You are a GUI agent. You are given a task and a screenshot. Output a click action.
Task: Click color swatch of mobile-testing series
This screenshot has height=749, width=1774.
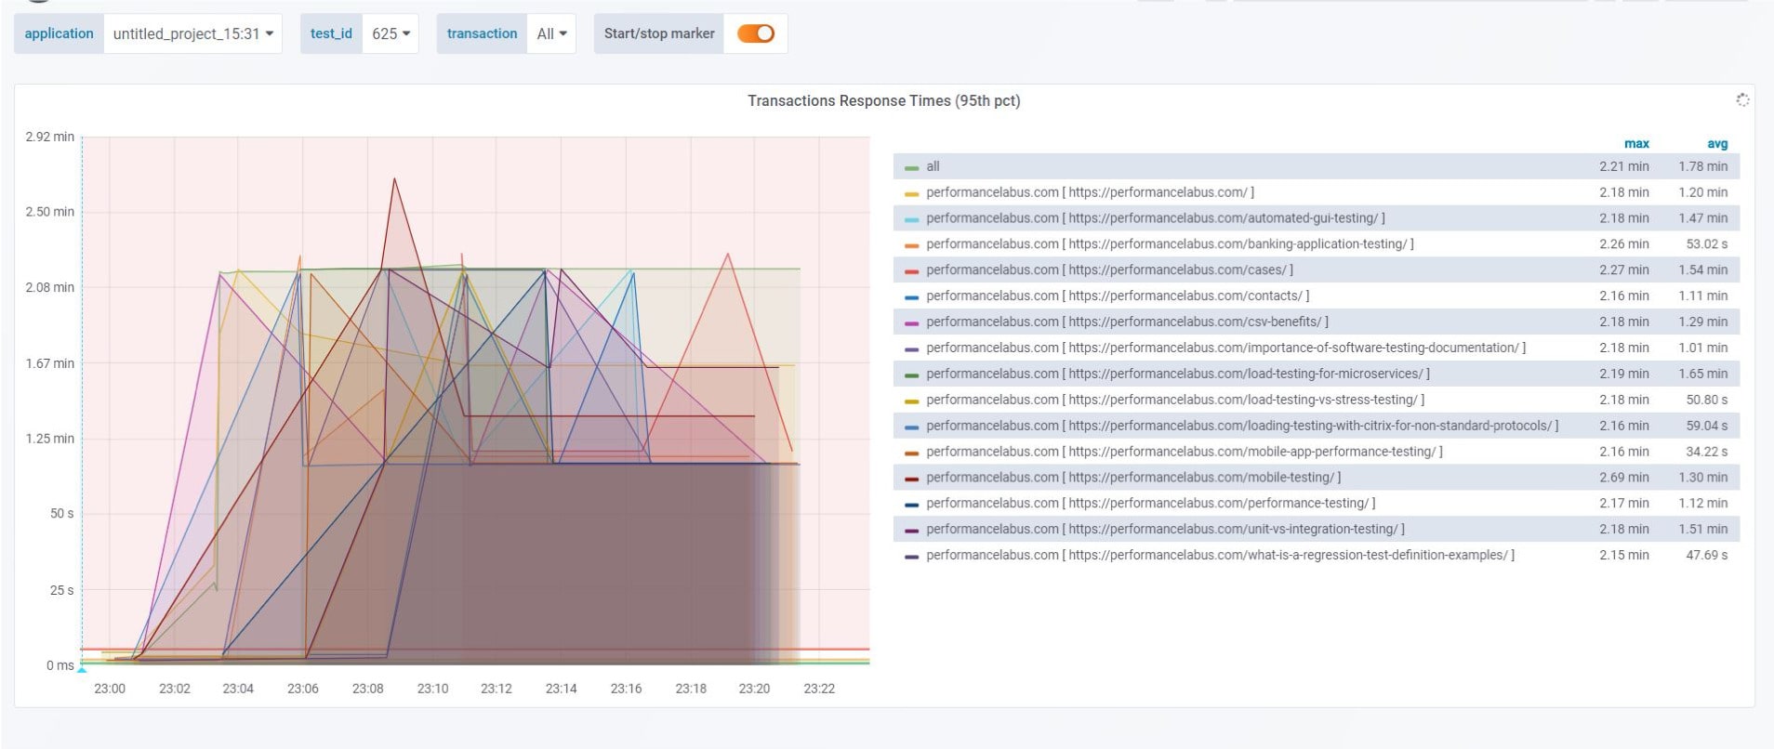click(x=911, y=480)
